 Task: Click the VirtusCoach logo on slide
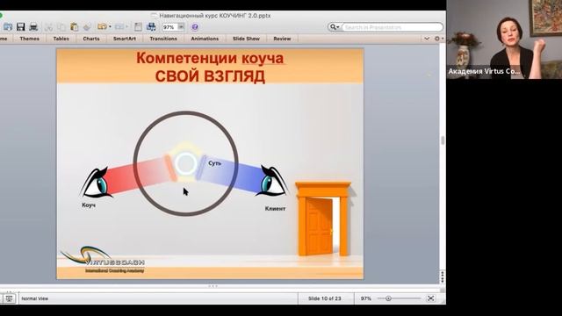103,260
